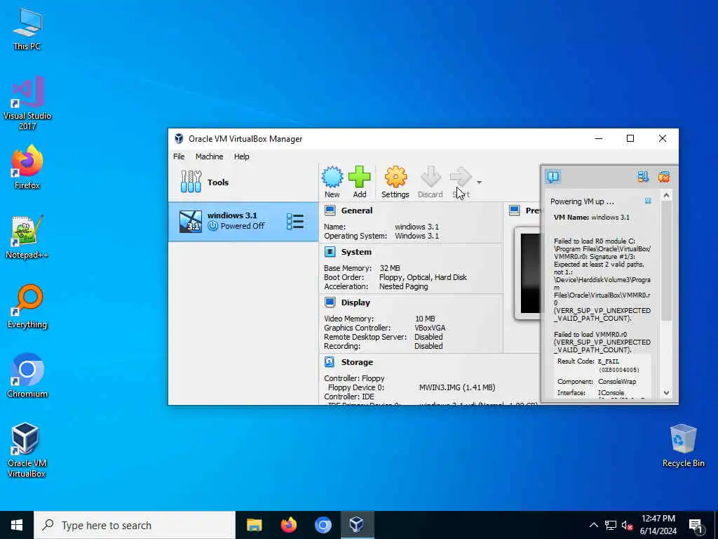This screenshot has height=539, width=718.
Task: Click the notification center sort order icon
Action: pyautogui.click(x=643, y=176)
